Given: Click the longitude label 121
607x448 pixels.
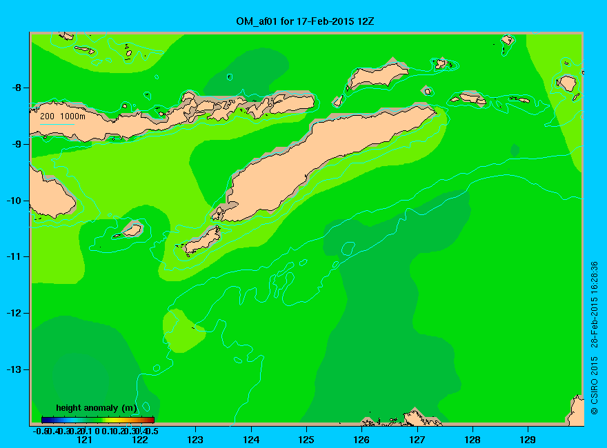Looking at the screenshot, I should click(84, 440).
